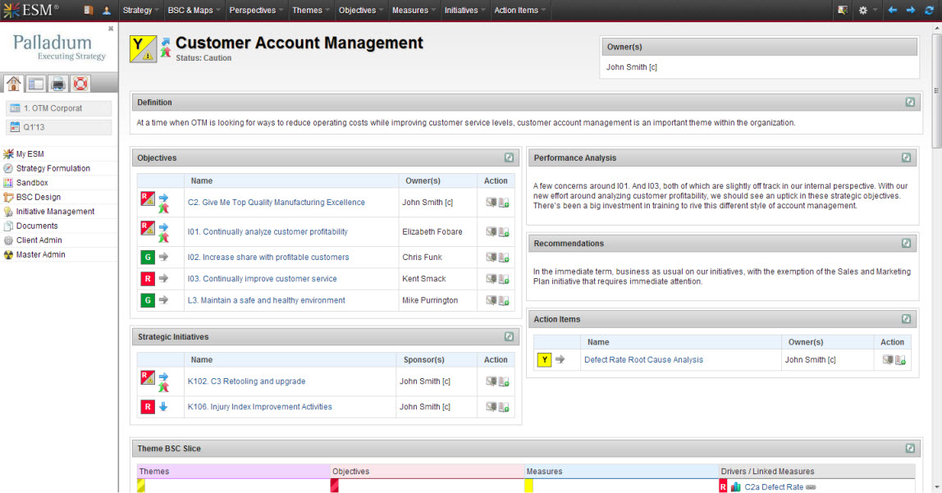This screenshot has height=493, width=942.
Task: Open the Objectives menu
Action: pos(360,10)
